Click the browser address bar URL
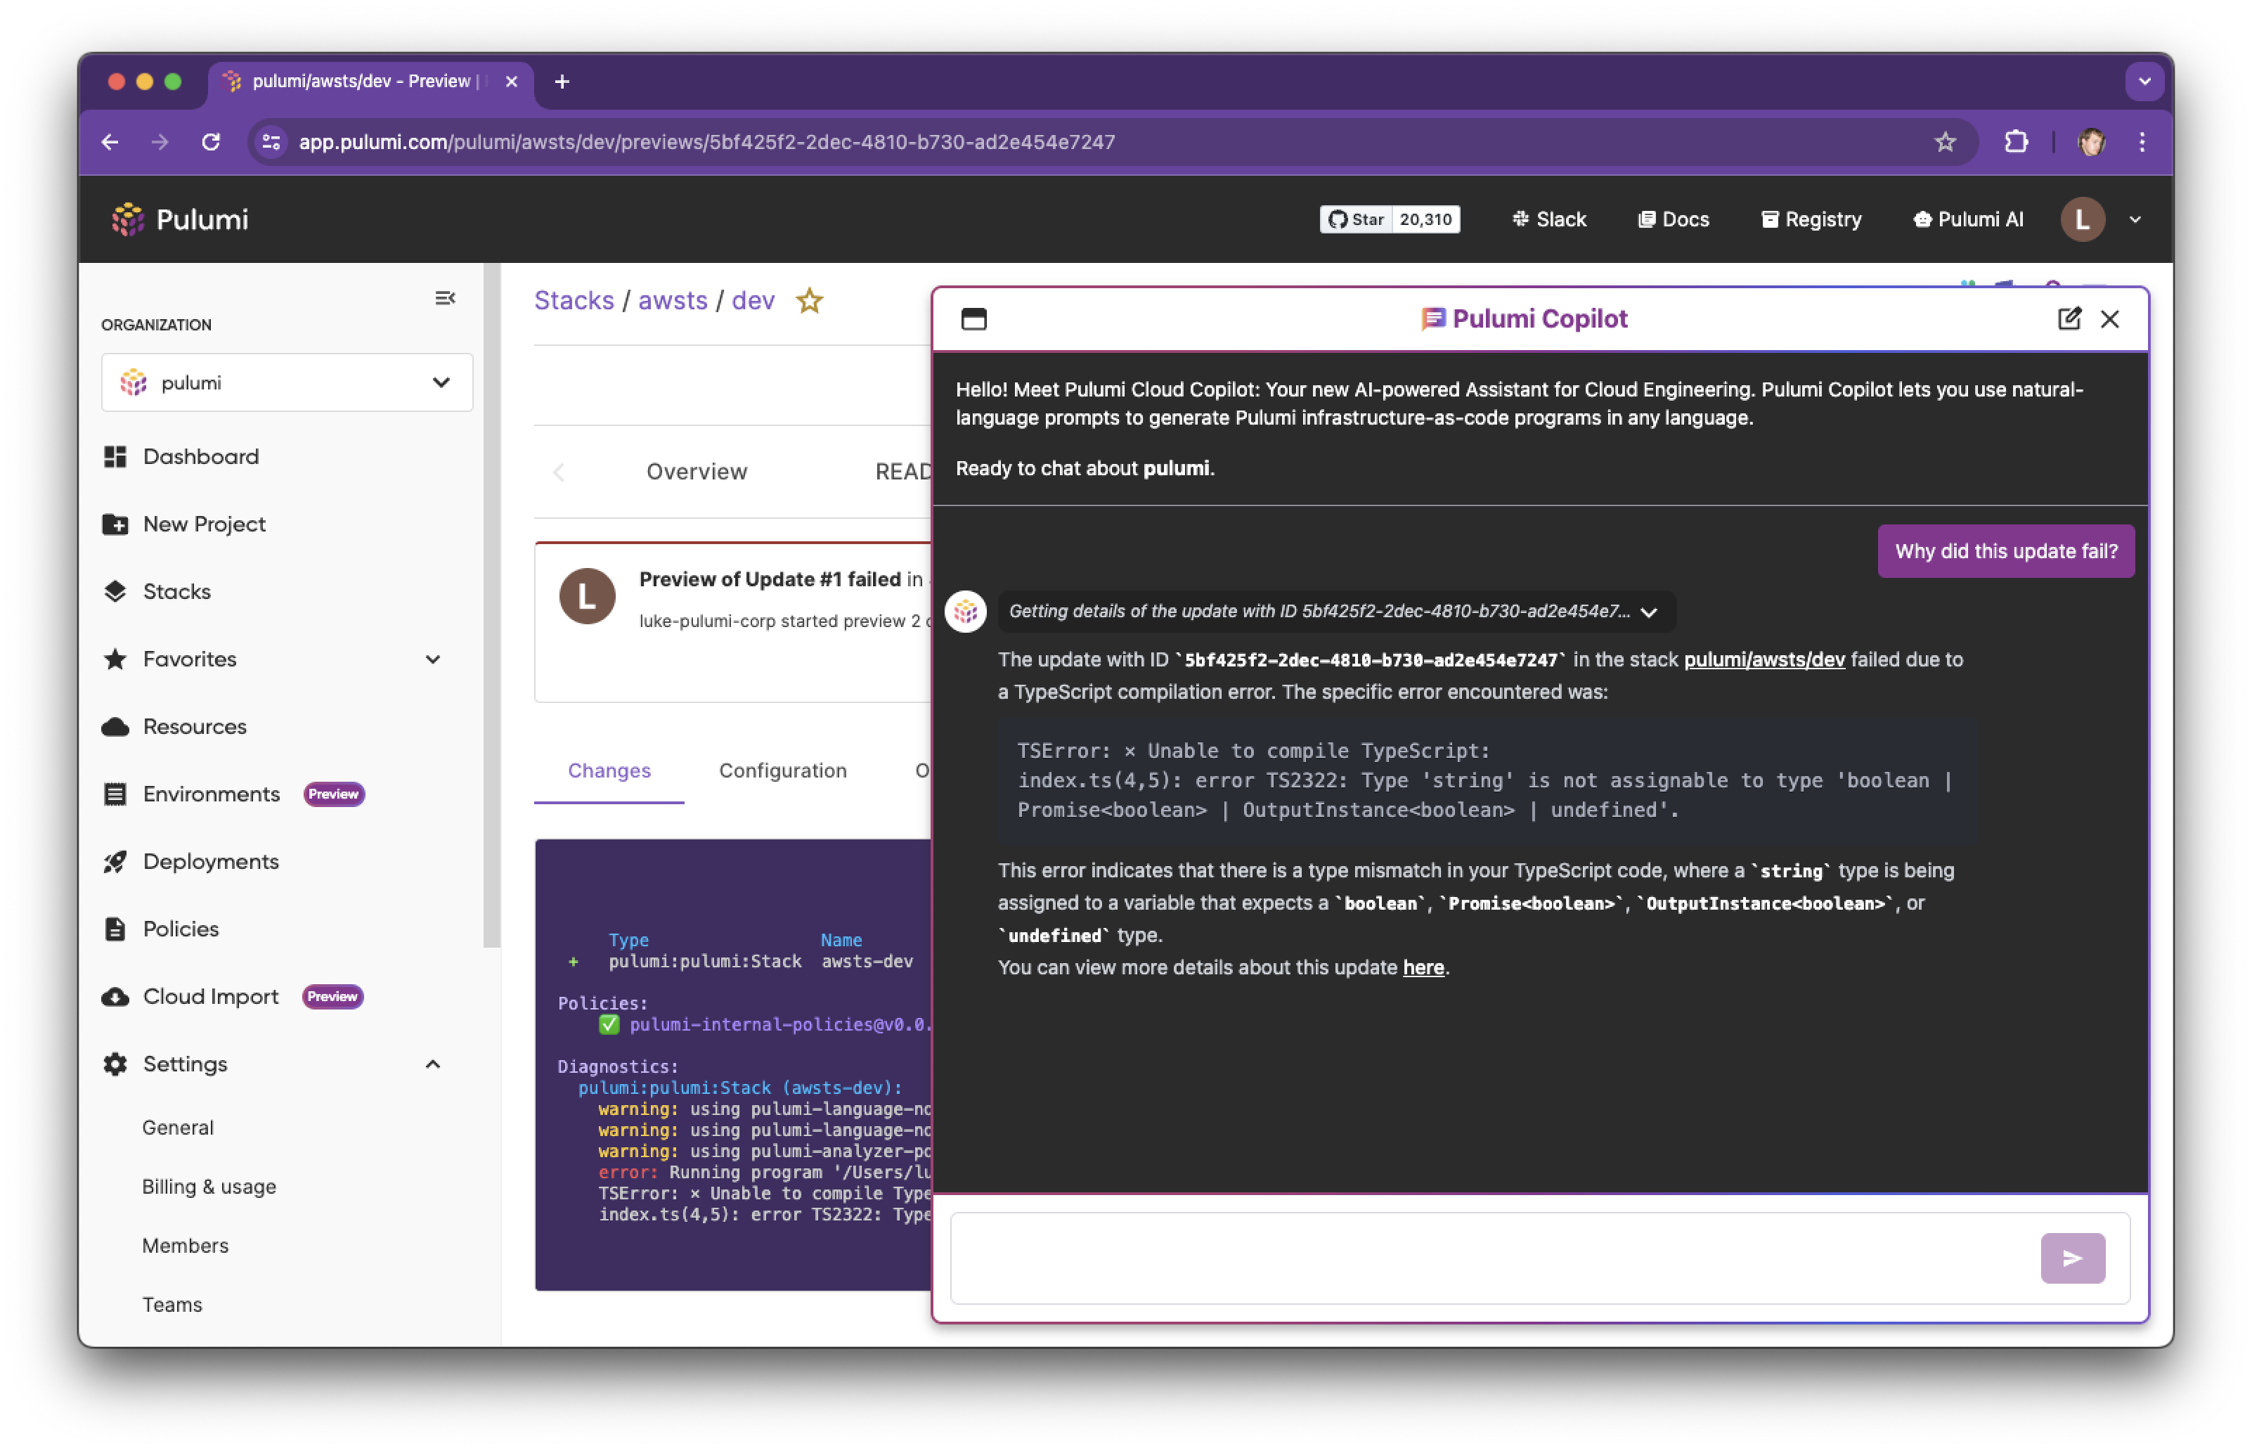The width and height of the screenshot is (2252, 1451). (x=706, y=142)
